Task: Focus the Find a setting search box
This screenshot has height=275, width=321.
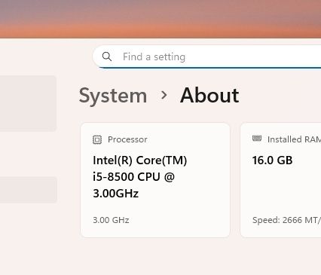Action: coord(207,57)
